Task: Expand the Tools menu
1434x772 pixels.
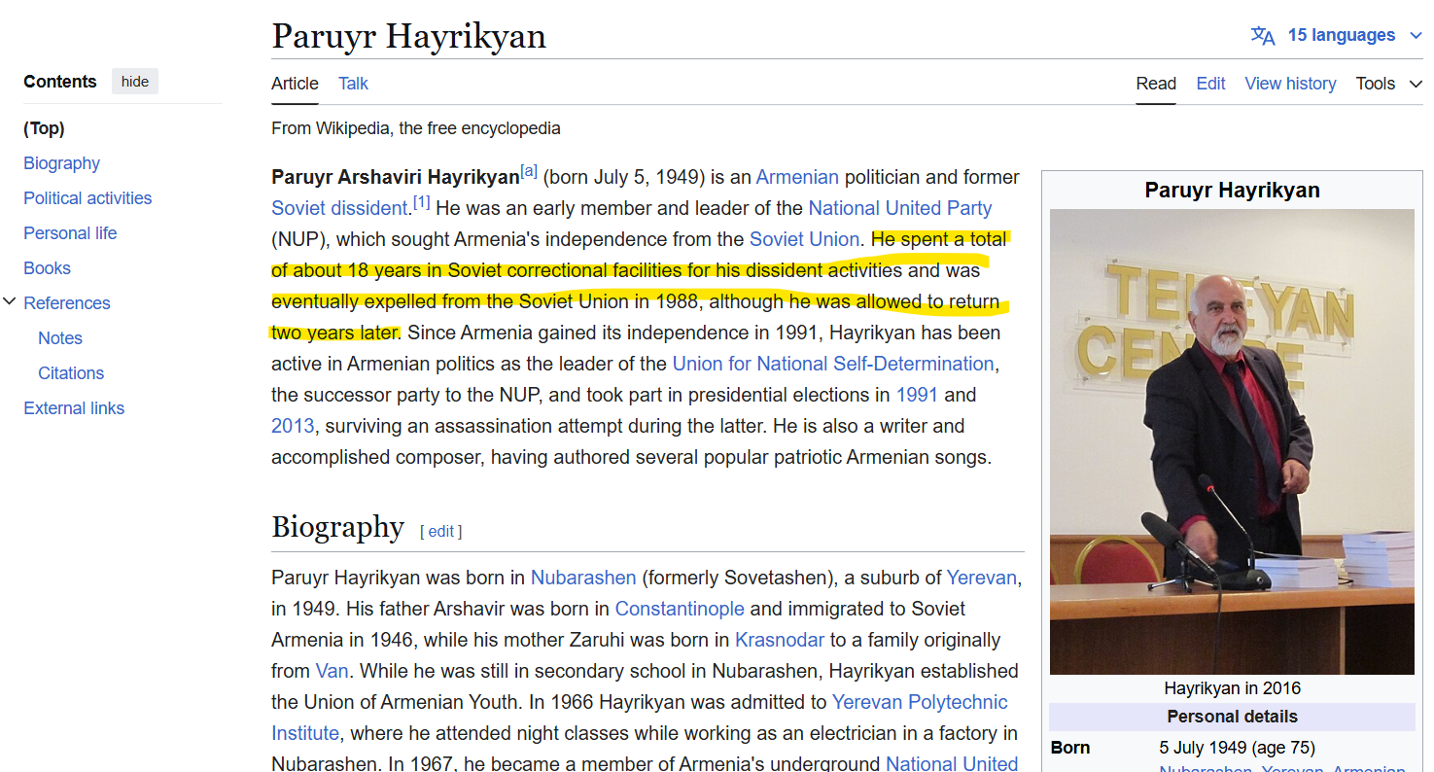Action: coord(1388,84)
